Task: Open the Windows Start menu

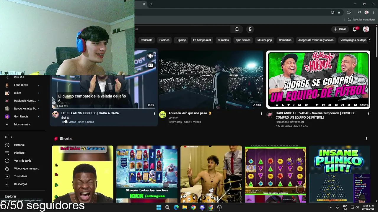Action: (x=159, y=207)
